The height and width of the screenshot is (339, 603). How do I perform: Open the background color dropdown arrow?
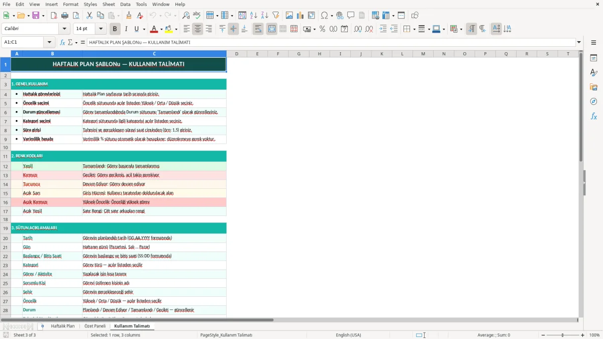176,29
